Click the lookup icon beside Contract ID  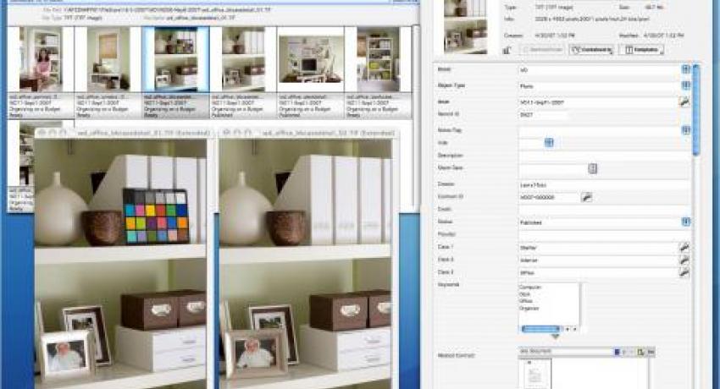click(x=586, y=198)
